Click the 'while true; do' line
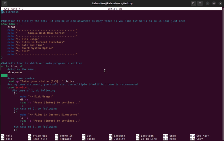Viewport: 224px width, 141px height. tap(12, 66)
